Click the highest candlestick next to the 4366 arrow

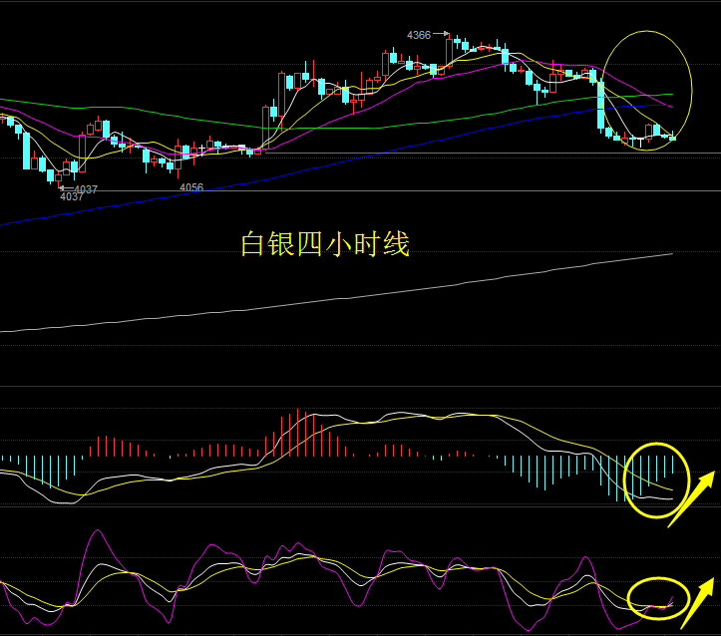[x=450, y=39]
